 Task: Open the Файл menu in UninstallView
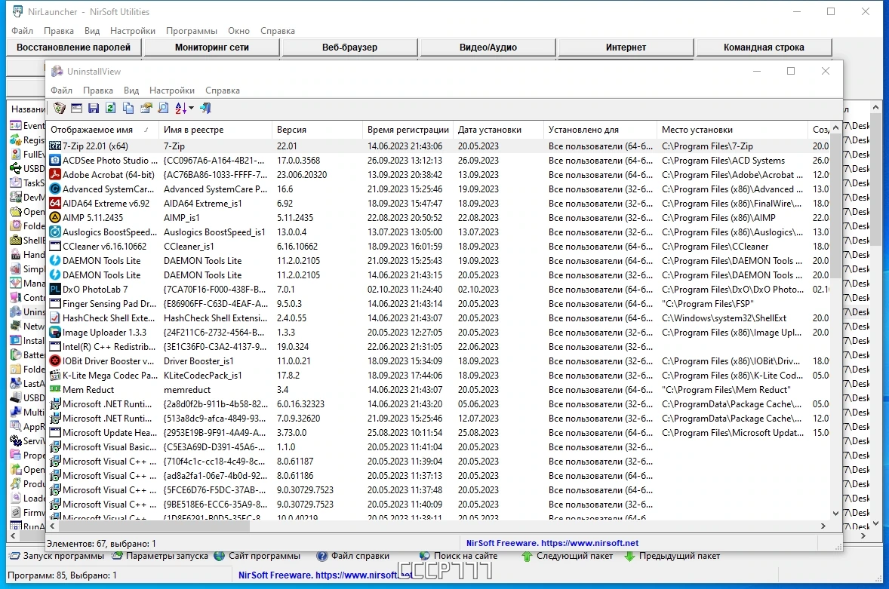click(61, 90)
